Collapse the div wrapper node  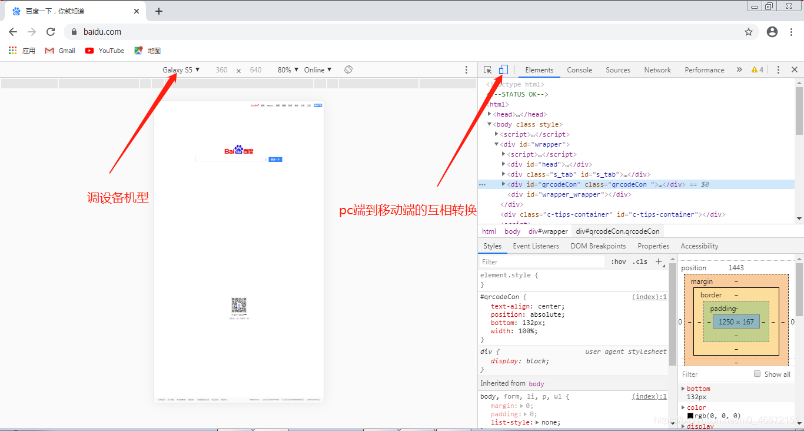click(x=497, y=144)
